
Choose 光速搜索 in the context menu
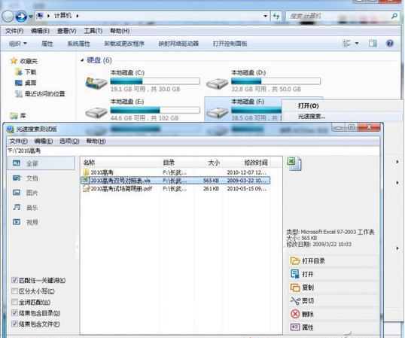(x=312, y=117)
